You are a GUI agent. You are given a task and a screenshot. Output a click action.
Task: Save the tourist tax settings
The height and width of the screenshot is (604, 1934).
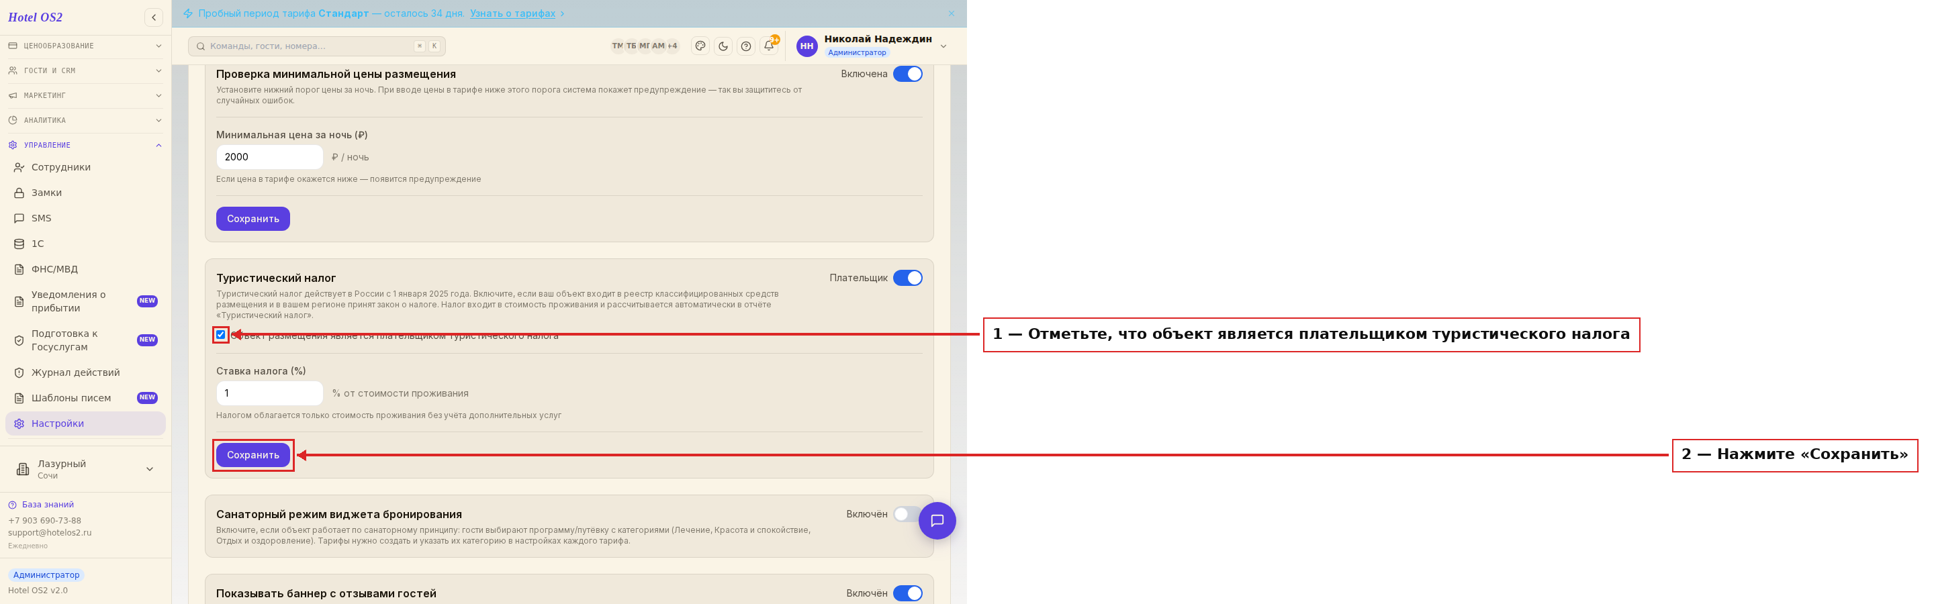coord(253,455)
